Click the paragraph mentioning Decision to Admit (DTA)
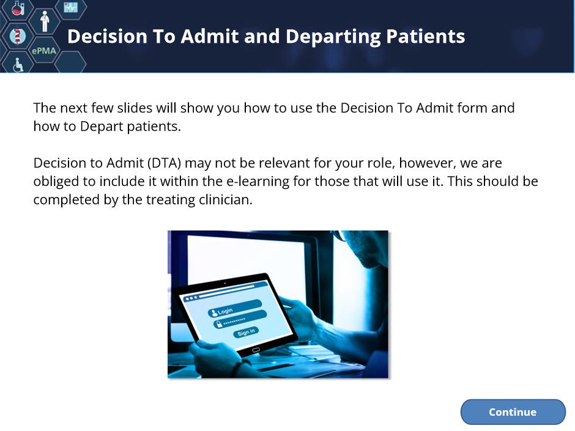The image size is (575, 431). tap(286, 181)
